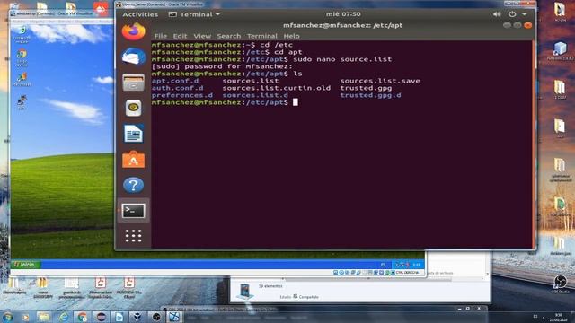Click the '39 elementos' explorer status text
Viewport: 575px width, 323px height.
coord(270,286)
